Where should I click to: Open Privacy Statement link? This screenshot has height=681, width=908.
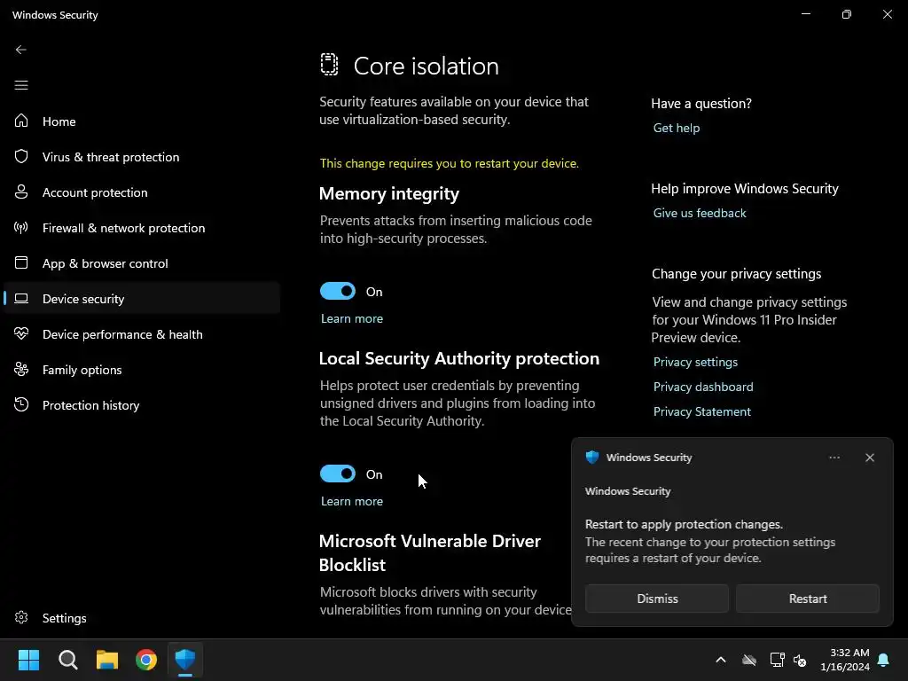pos(702,411)
